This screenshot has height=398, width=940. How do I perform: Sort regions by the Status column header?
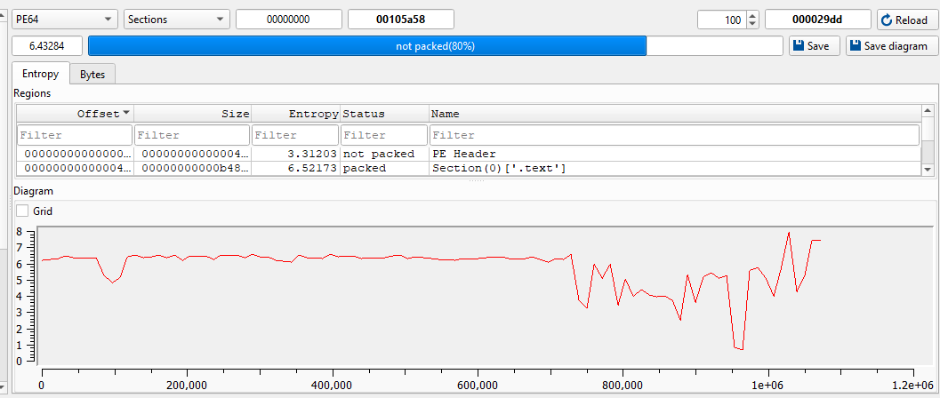click(384, 114)
